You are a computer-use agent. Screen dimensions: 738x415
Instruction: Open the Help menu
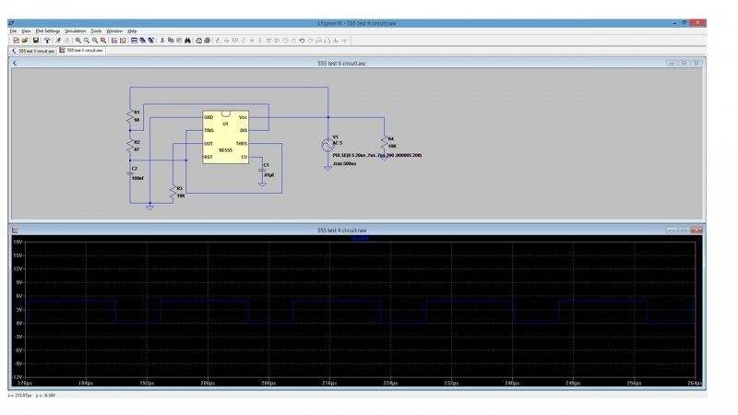(132, 31)
